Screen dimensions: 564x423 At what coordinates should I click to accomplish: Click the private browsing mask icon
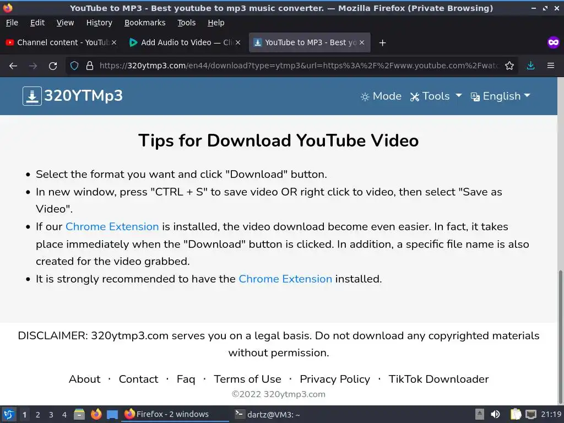tap(553, 42)
